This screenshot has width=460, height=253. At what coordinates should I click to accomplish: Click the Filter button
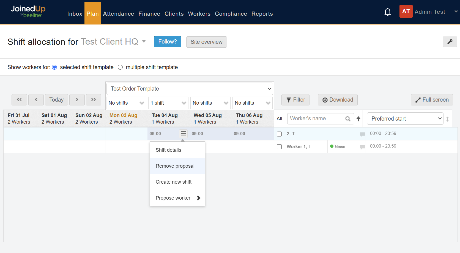click(295, 100)
